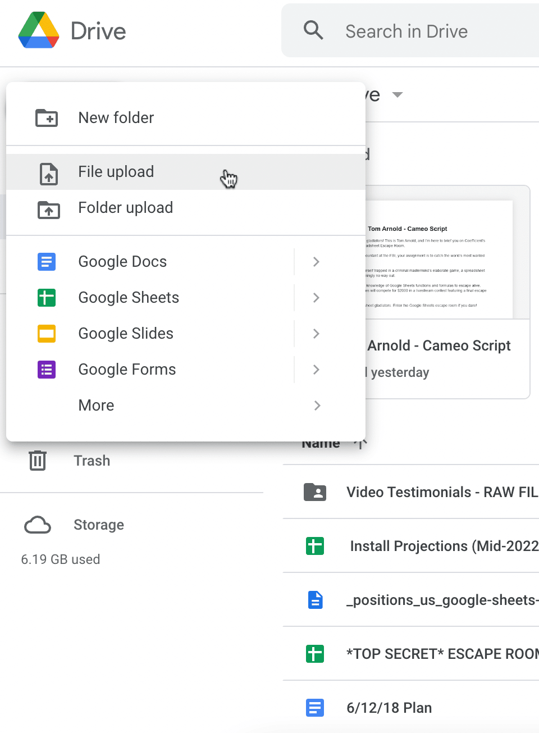Open the My Drive dropdown arrow
Image resolution: width=539 pixels, height=733 pixels.
[x=398, y=95]
